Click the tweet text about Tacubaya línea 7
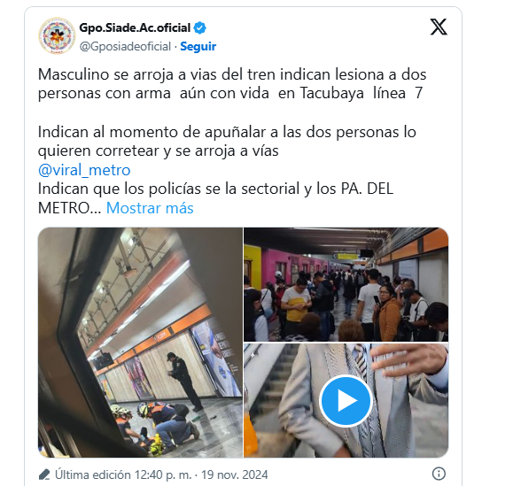The image size is (513, 486). tap(232, 84)
